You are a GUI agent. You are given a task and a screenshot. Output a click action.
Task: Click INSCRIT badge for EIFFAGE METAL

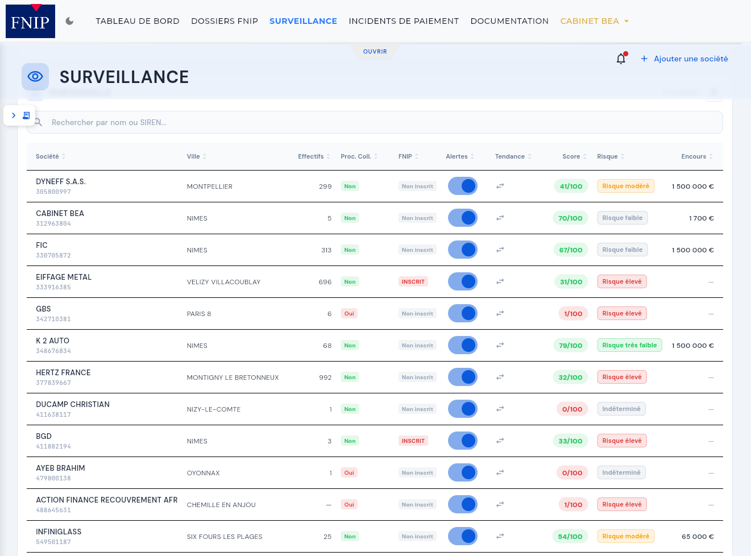pos(413,281)
